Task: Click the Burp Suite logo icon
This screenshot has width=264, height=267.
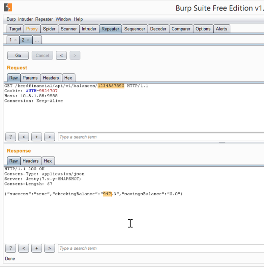Action: (8, 7)
